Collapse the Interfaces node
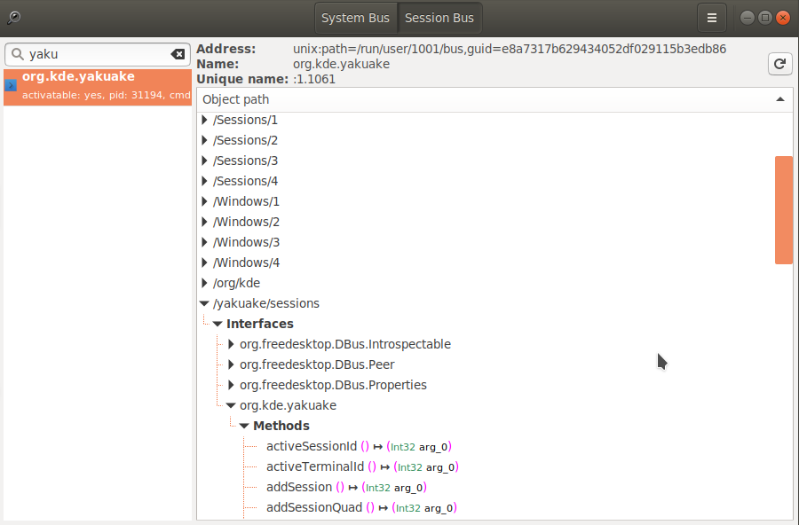 coord(218,324)
